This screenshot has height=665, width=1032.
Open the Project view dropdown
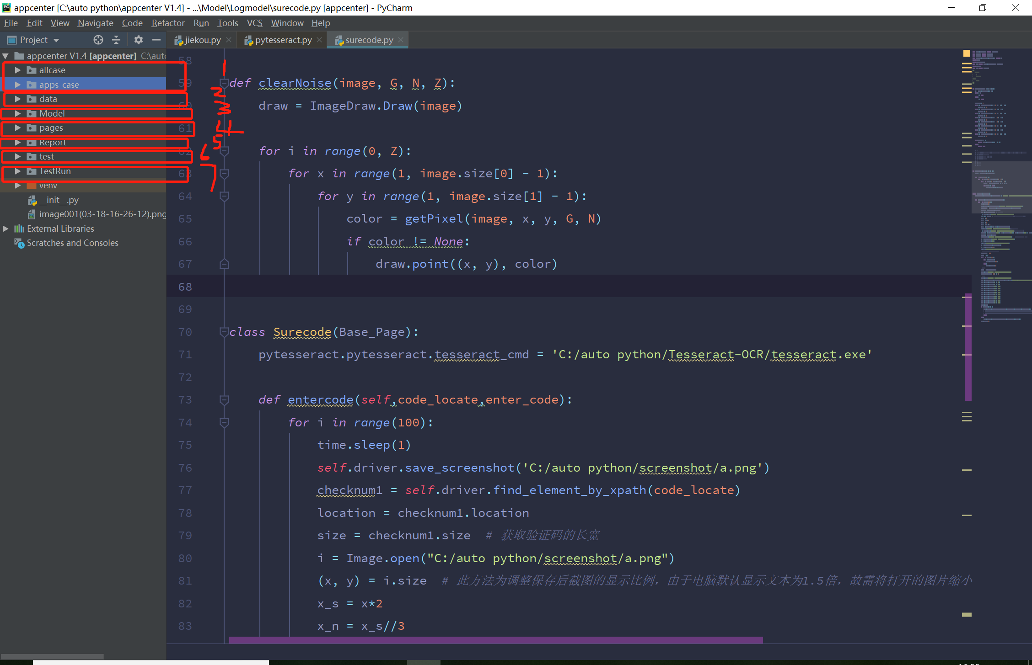[x=56, y=40]
